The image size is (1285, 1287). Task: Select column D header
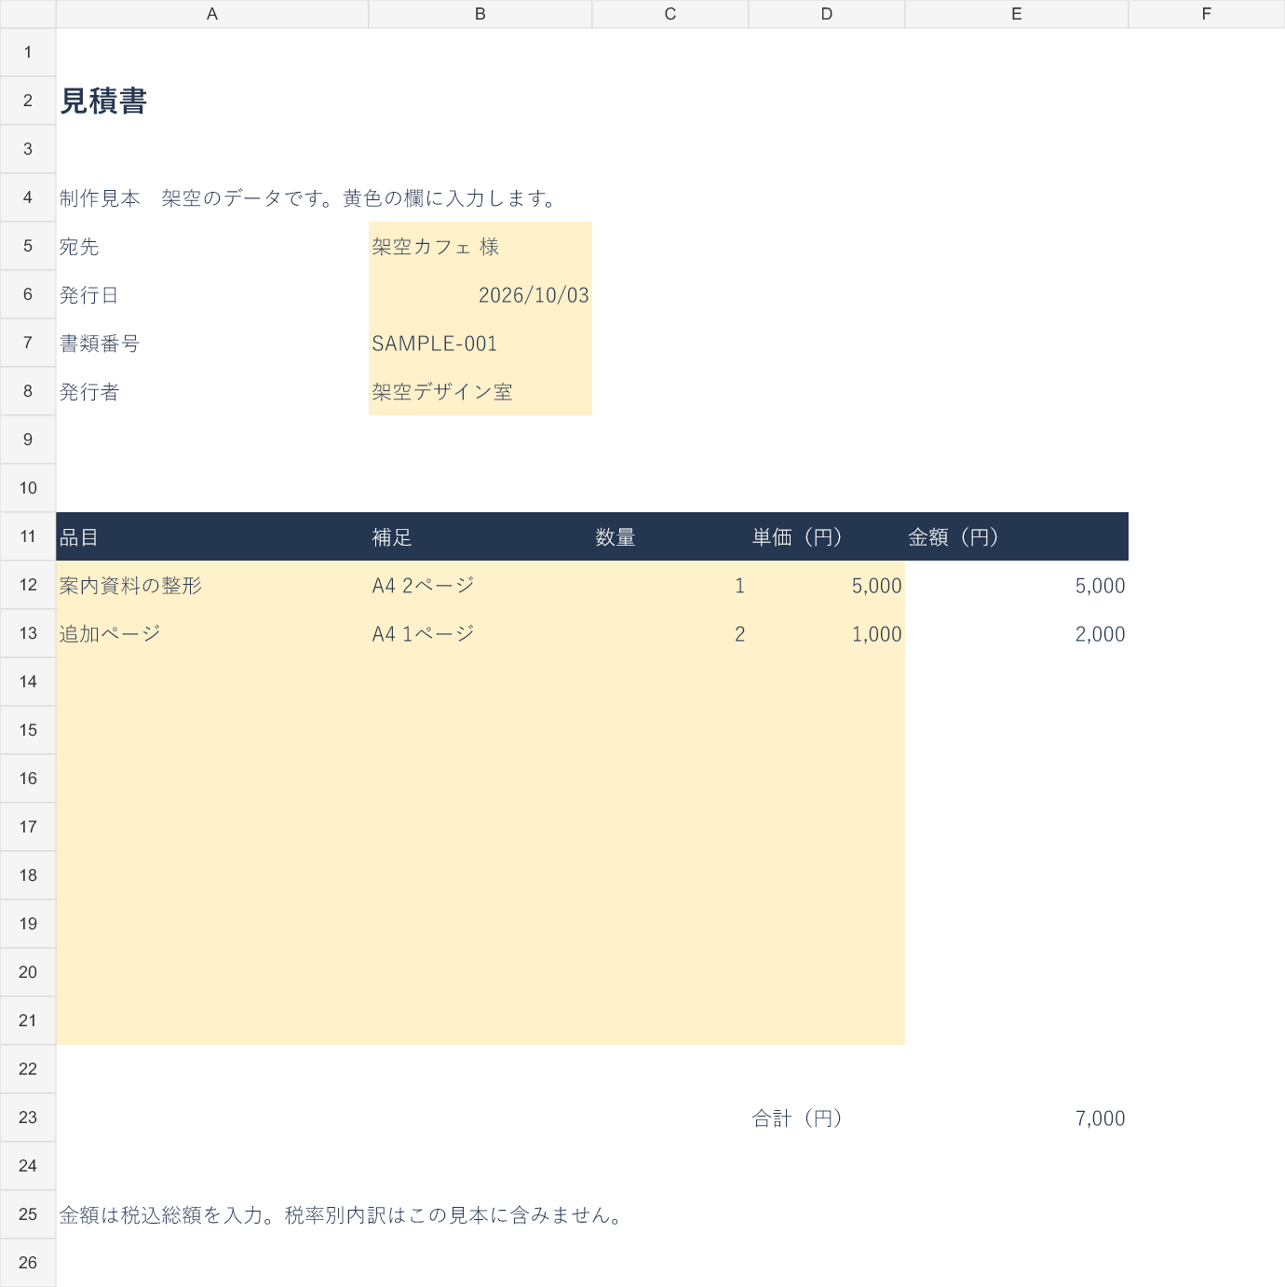[x=827, y=14]
